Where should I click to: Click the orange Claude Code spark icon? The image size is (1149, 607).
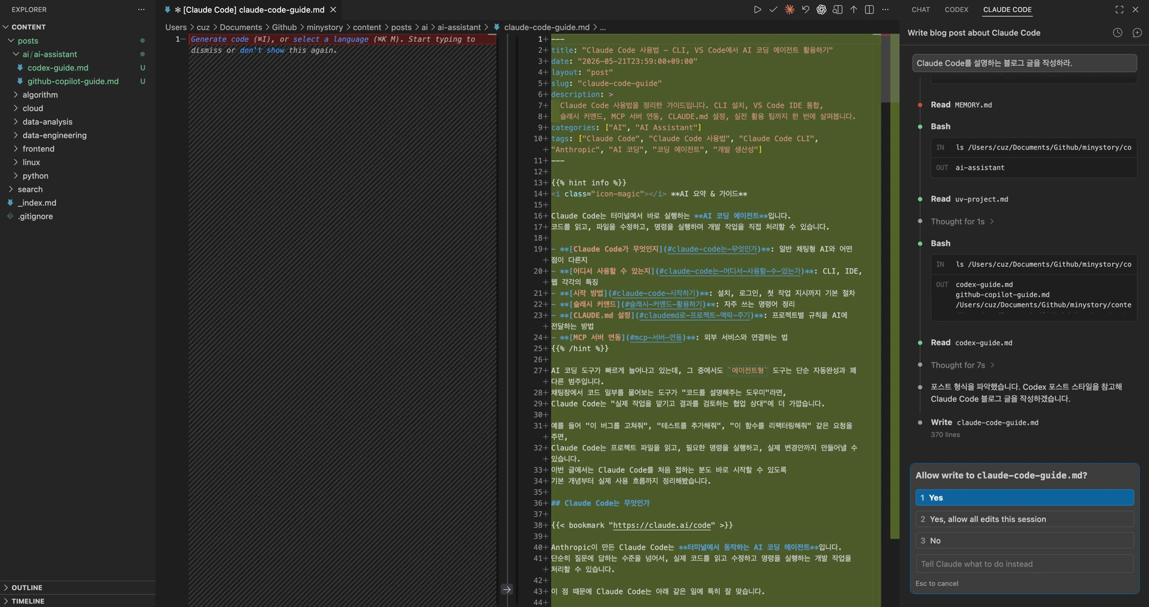(x=789, y=10)
